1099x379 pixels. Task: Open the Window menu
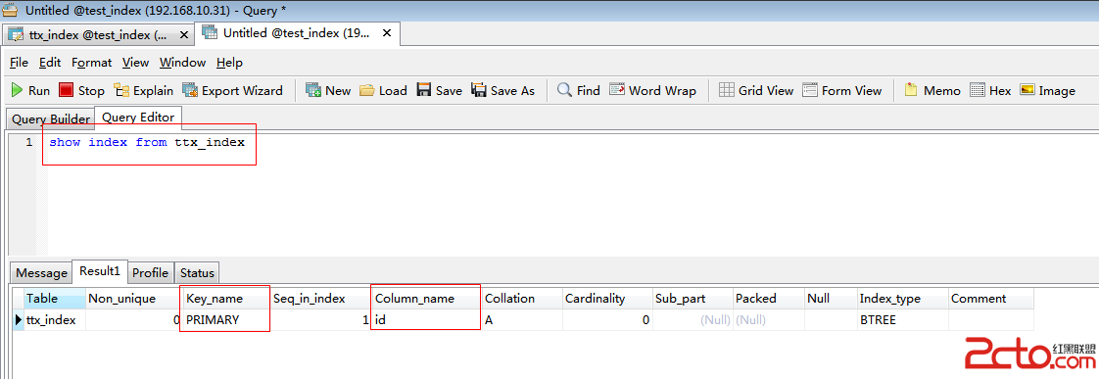[182, 63]
